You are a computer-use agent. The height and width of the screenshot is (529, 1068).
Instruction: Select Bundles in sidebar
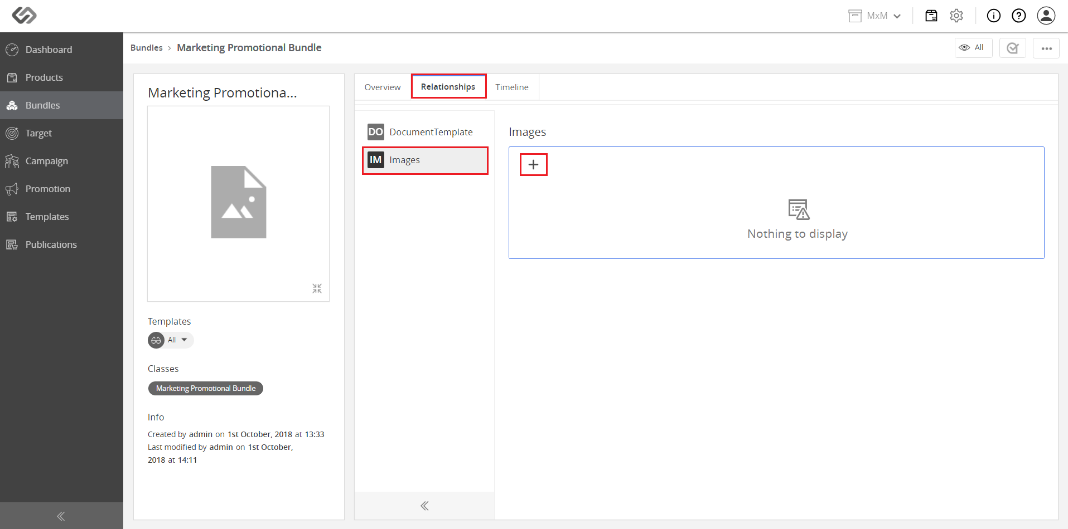[61, 105]
